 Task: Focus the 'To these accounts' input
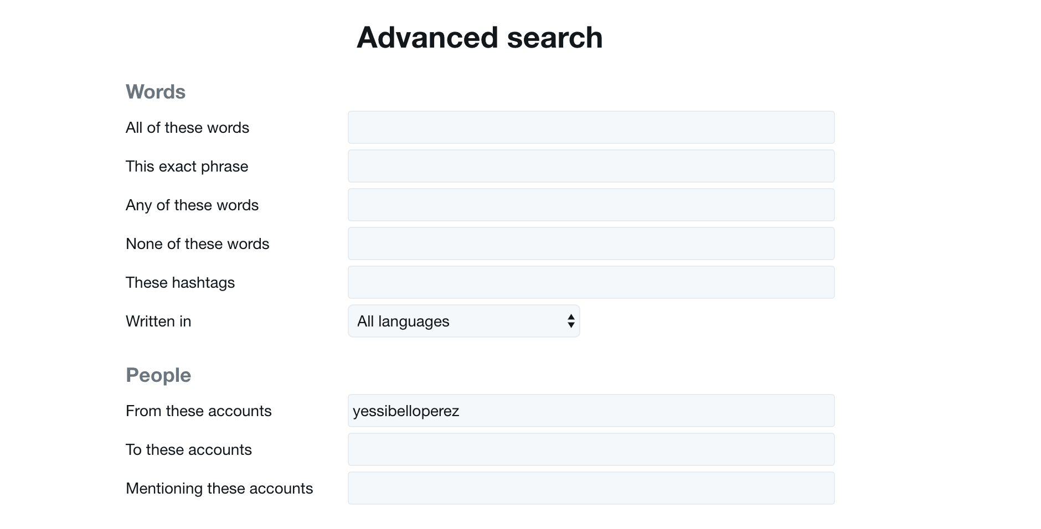pos(591,449)
